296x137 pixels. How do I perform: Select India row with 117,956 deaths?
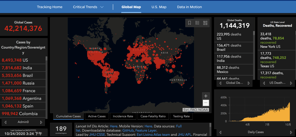coord(234,59)
